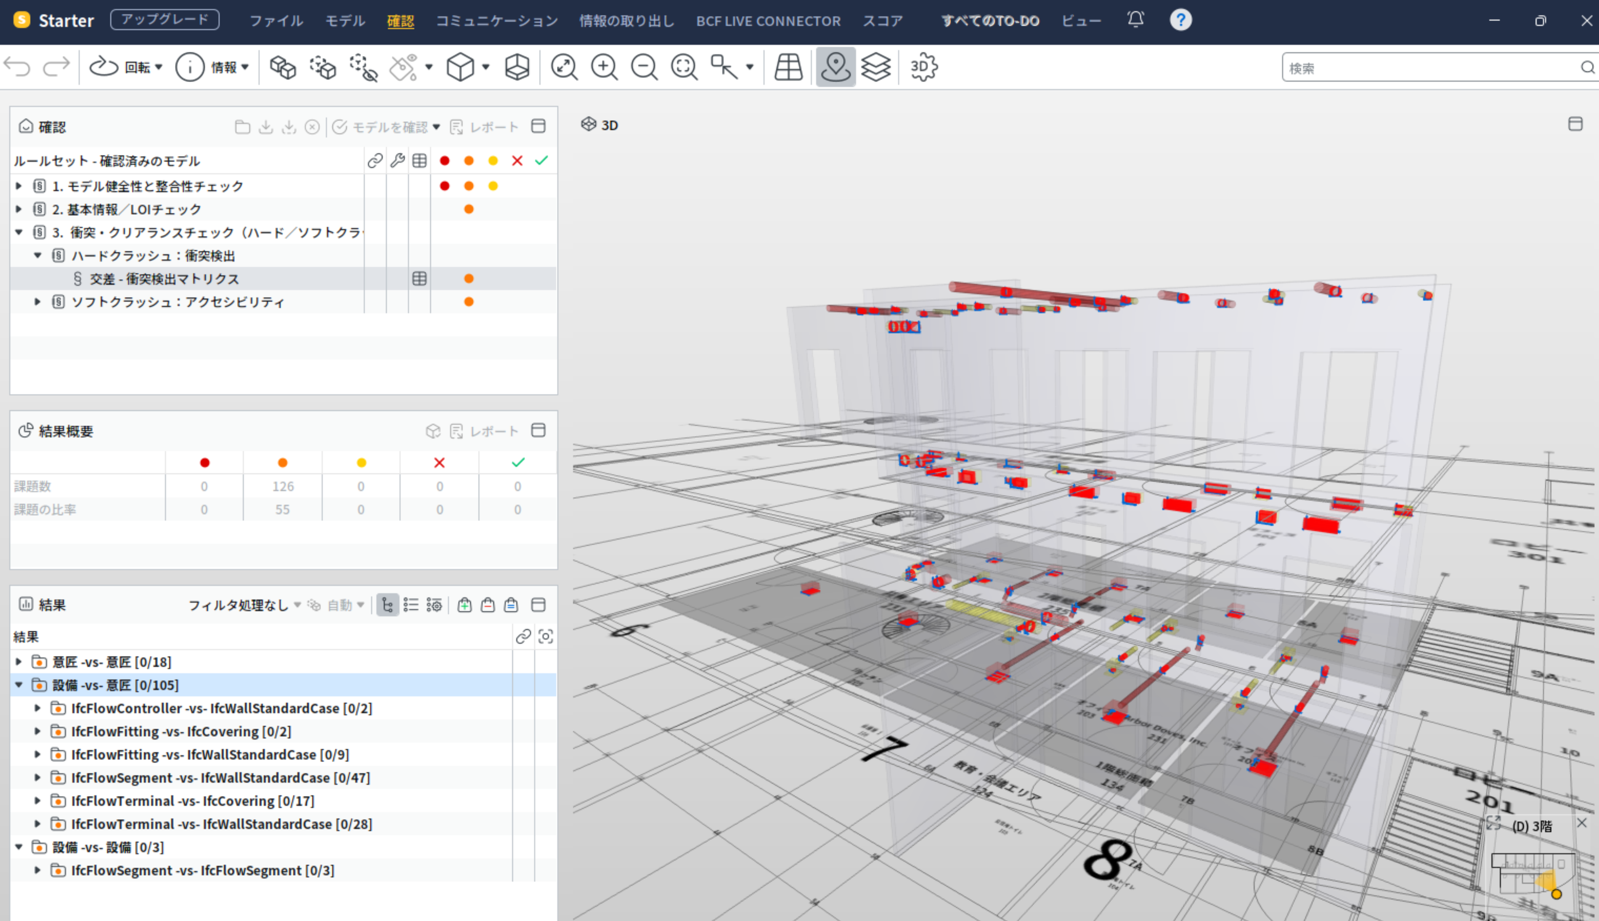This screenshot has width=1599, height=921.
Task: Click the zoom to fit magnifier icon
Action: [x=564, y=67]
